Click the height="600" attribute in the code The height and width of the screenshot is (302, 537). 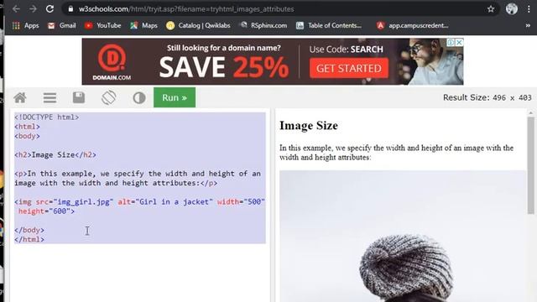click(x=44, y=211)
